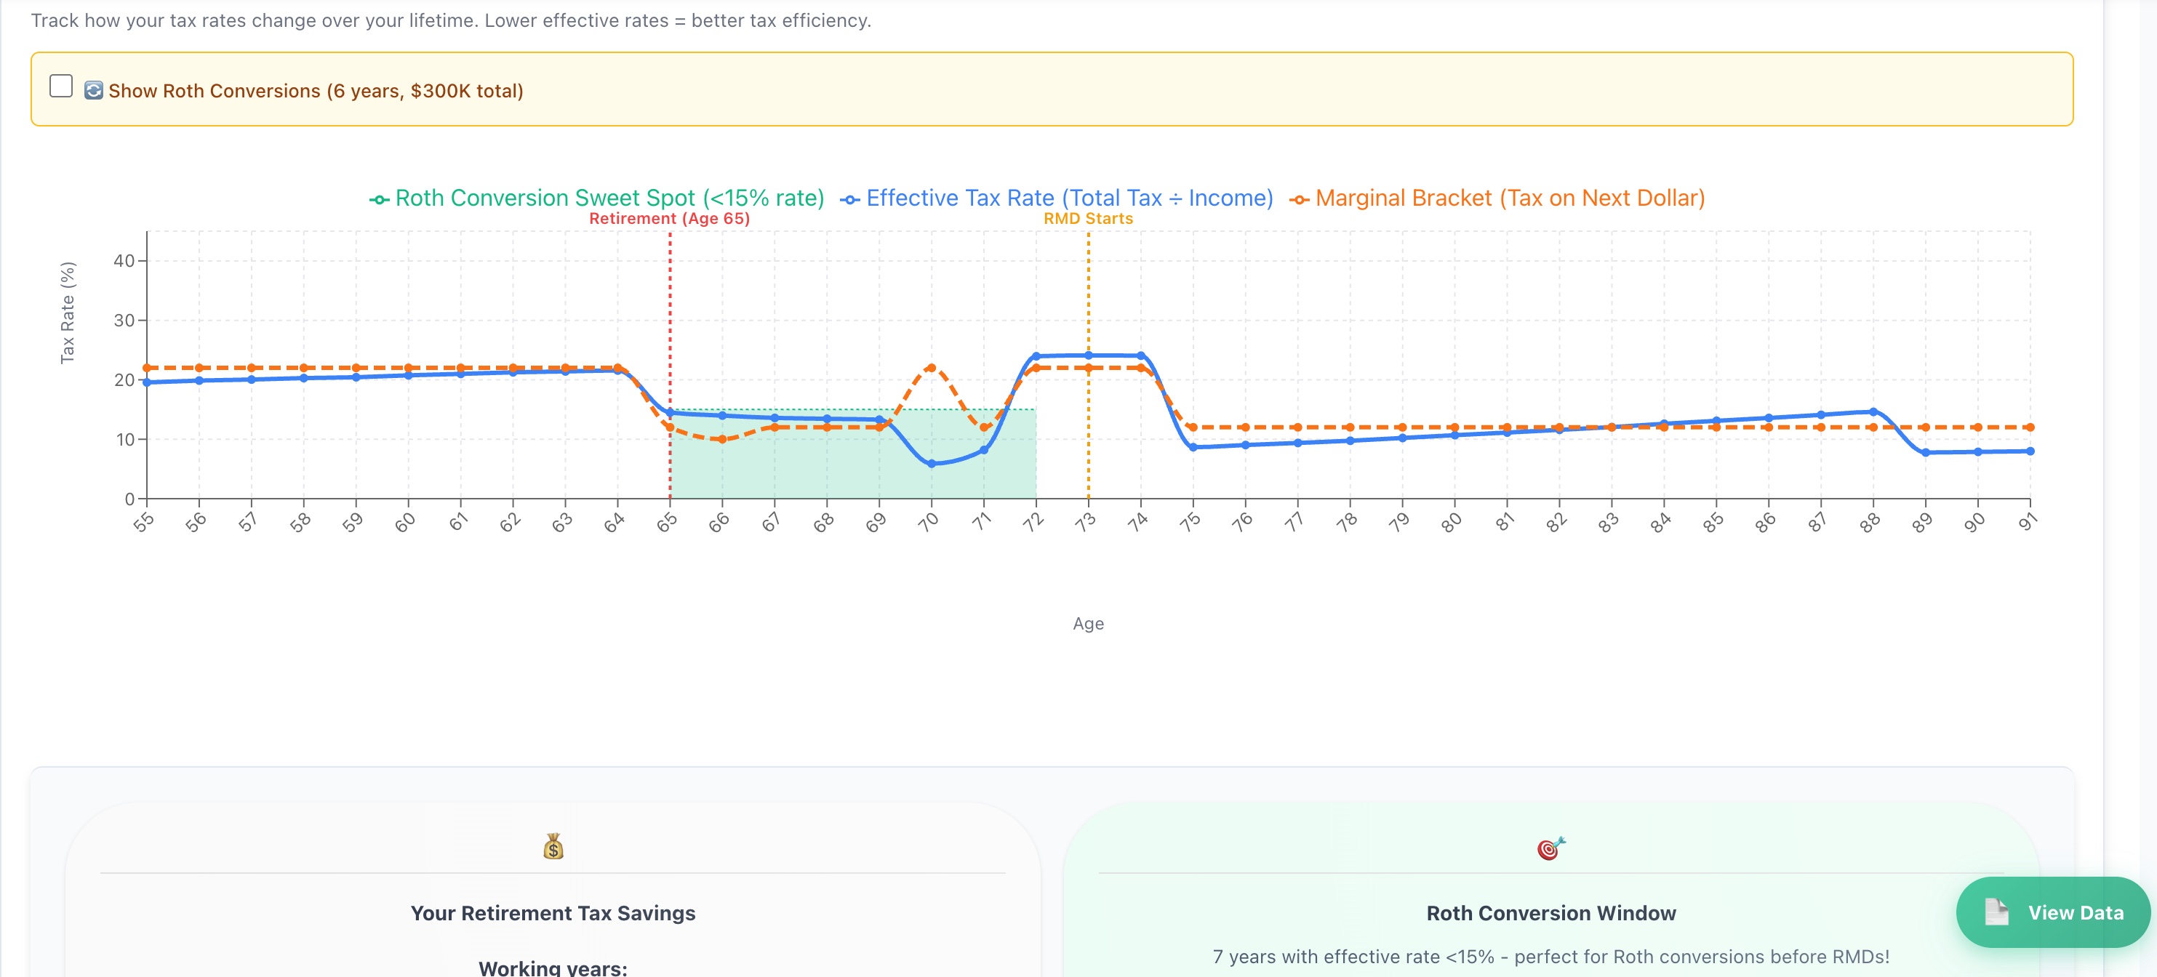Enable the Show Roth Conversions checkbox
The width and height of the screenshot is (2157, 977).
61,87
